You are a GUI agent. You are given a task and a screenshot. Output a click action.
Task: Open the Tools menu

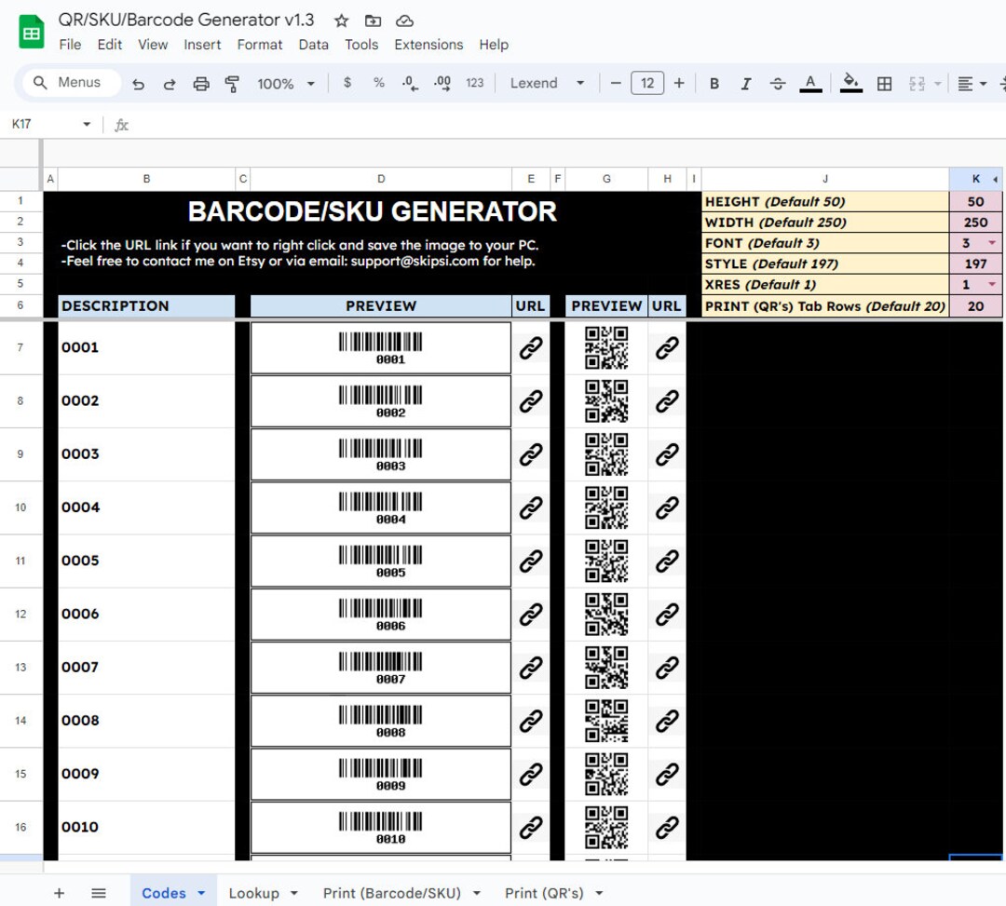point(361,45)
